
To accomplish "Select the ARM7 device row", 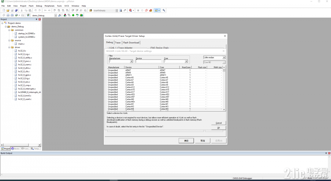I will pos(165,70).
